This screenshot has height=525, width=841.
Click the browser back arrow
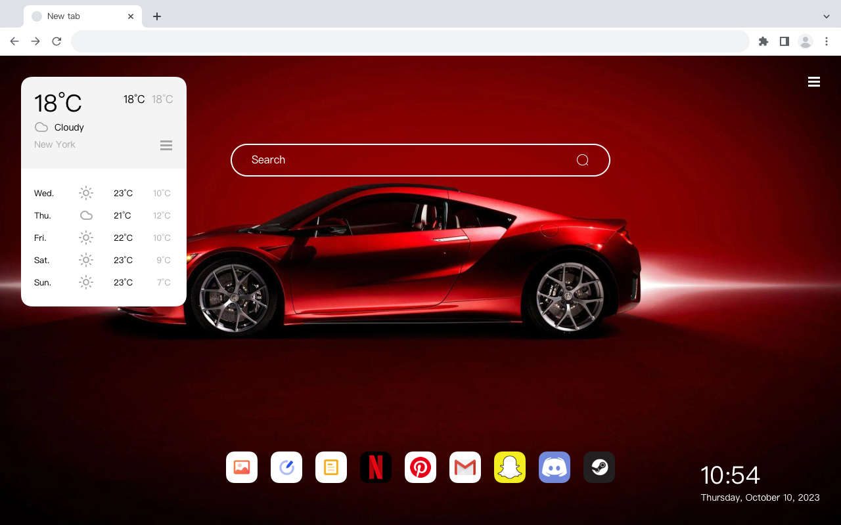point(14,41)
